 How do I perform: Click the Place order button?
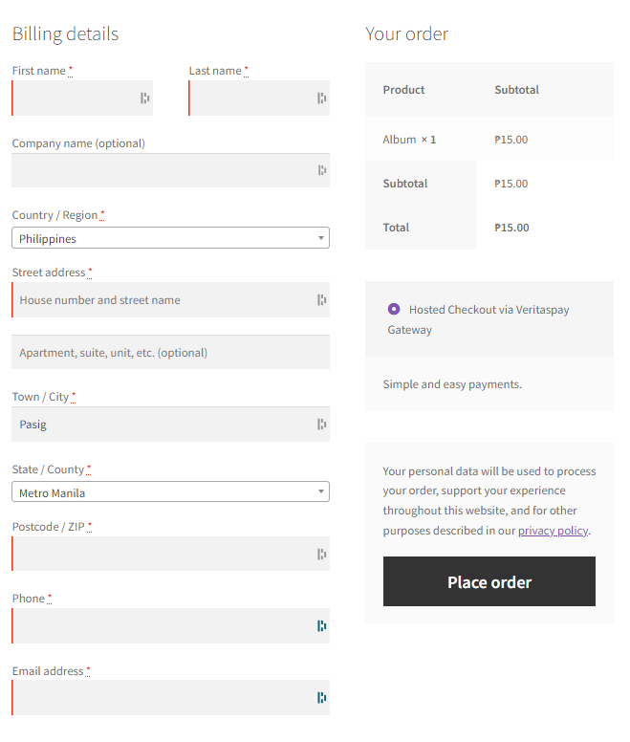tap(489, 581)
